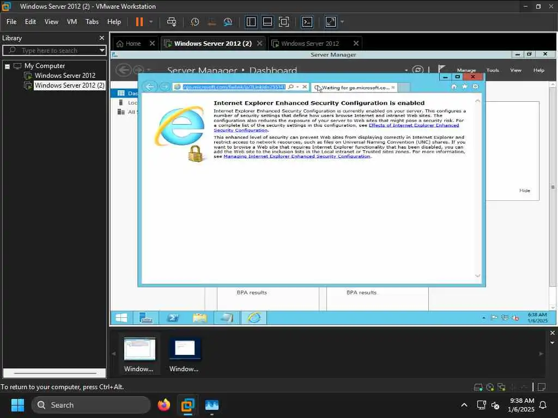Switch to the unselected Windows Server 2012 tab
Image resolution: width=558 pixels, height=418 pixels.
tap(310, 44)
